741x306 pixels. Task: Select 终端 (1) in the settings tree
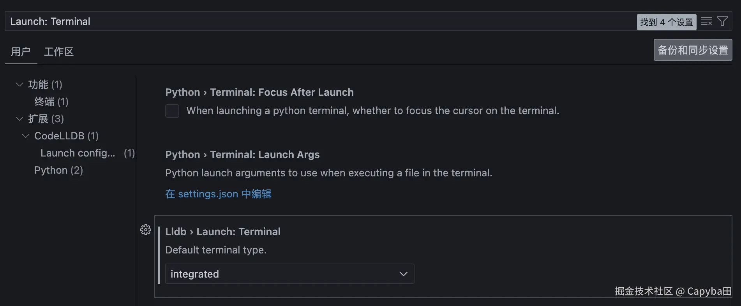tap(51, 102)
